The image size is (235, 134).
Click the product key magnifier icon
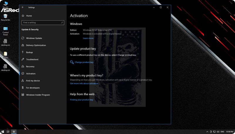pyautogui.click(x=72, y=62)
